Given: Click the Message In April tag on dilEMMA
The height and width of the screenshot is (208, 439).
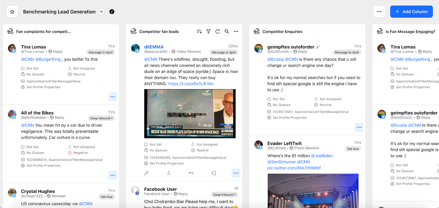Looking at the screenshot, I should coord(224,52).
